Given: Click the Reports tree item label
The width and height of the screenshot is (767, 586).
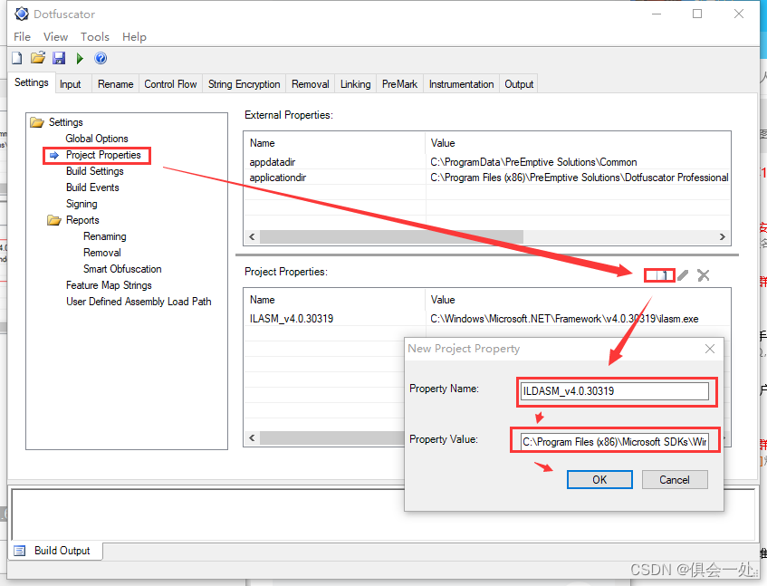Looking at the screenshot, I should [x=82, y=220].
